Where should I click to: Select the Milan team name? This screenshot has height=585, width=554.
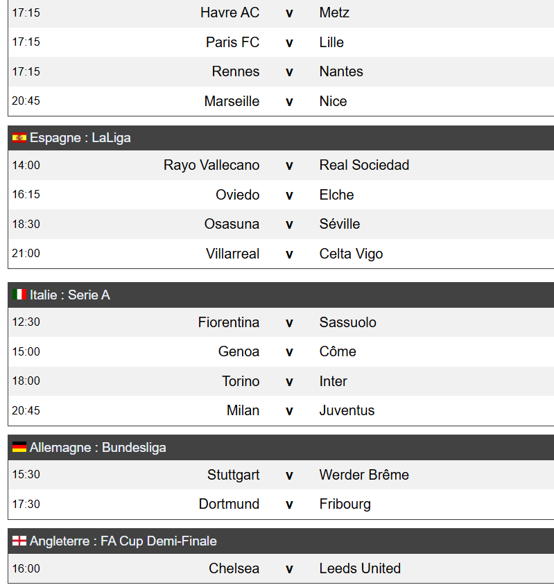click(243, 410)
